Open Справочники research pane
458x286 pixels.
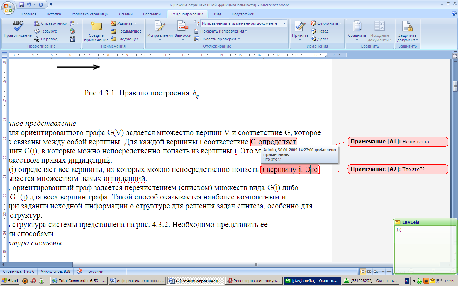coord(50,23)
